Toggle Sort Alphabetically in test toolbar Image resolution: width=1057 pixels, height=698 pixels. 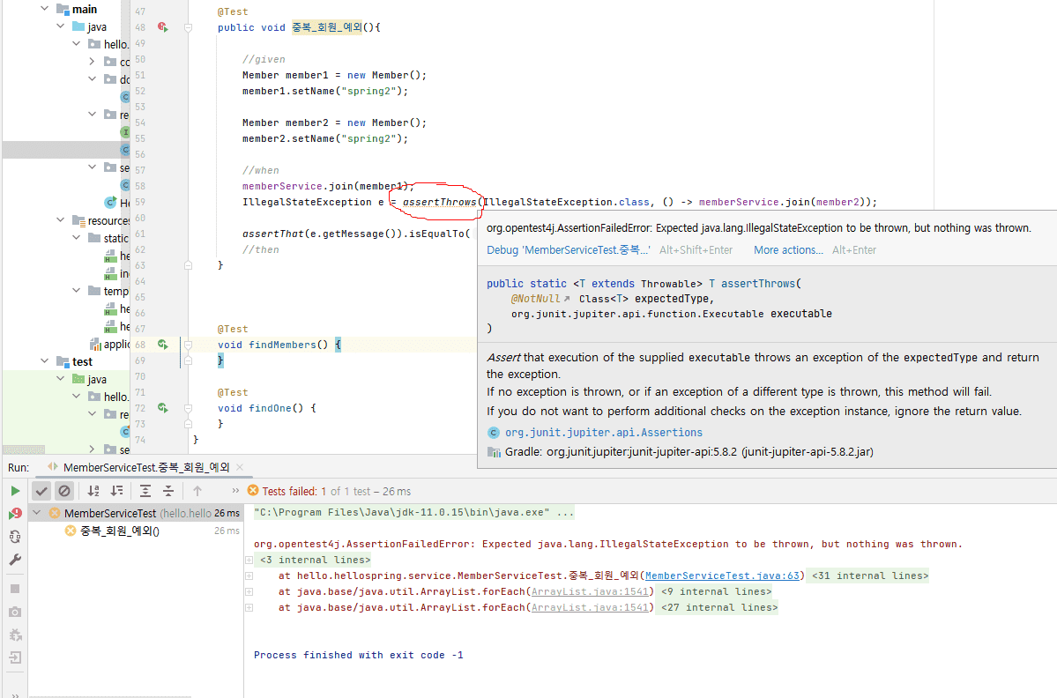point(93,491)
